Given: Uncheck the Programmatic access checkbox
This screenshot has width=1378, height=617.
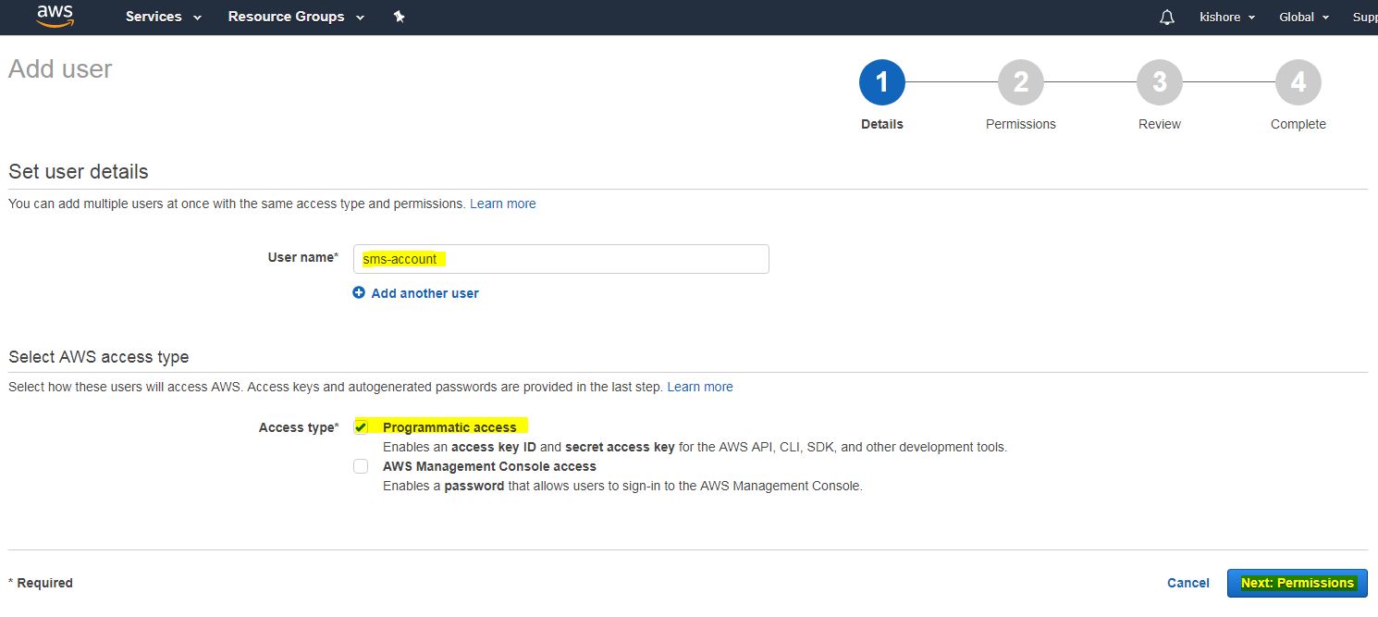Looking at the screenshot, I should 361,427.
